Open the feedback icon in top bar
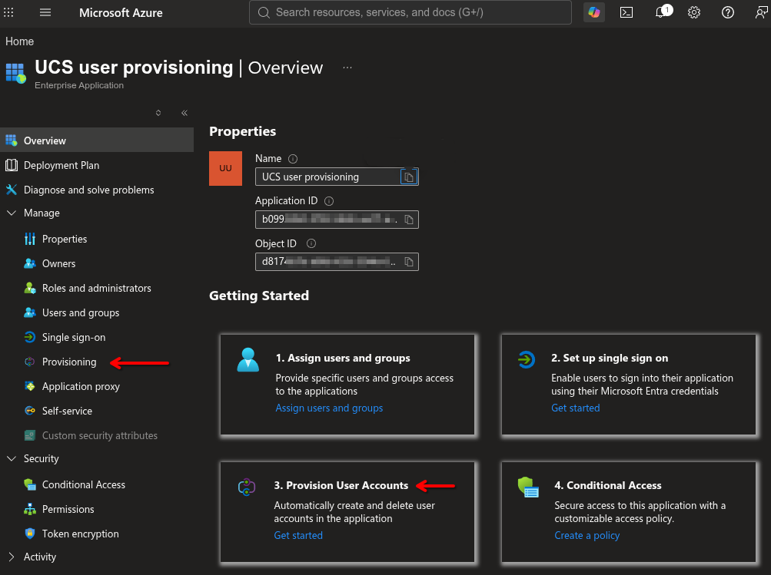 pyautogui.click(x=761, y=12)
